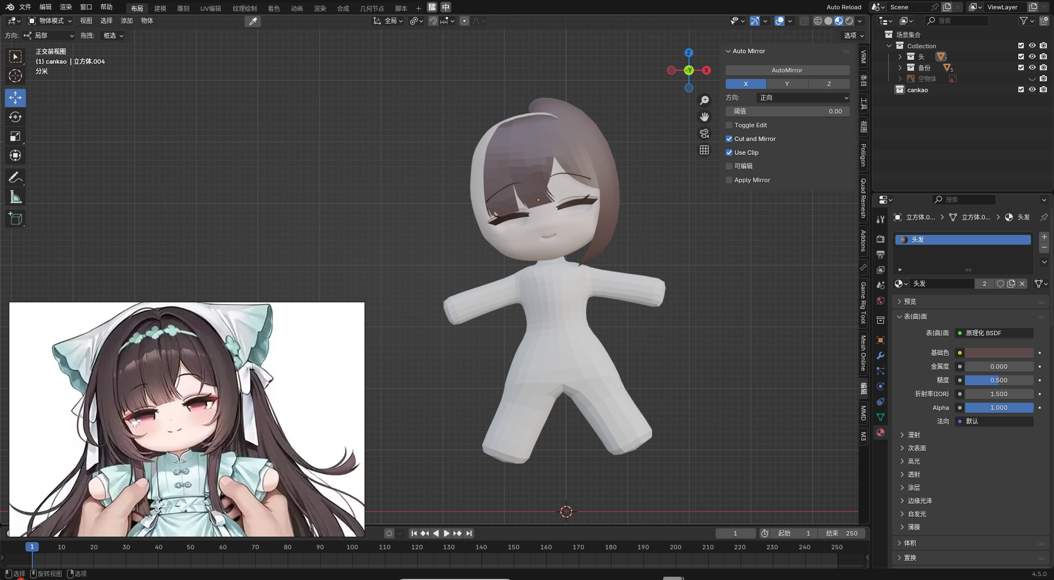Select the Scale tool
Viewport: 1054px width, 580px height.
(x=15, y=136)
